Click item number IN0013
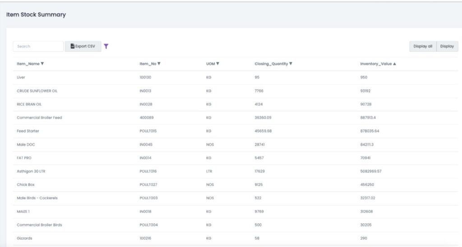Image resolution: width=462 pixels, height=247 pixels. (x=146, y=91)
